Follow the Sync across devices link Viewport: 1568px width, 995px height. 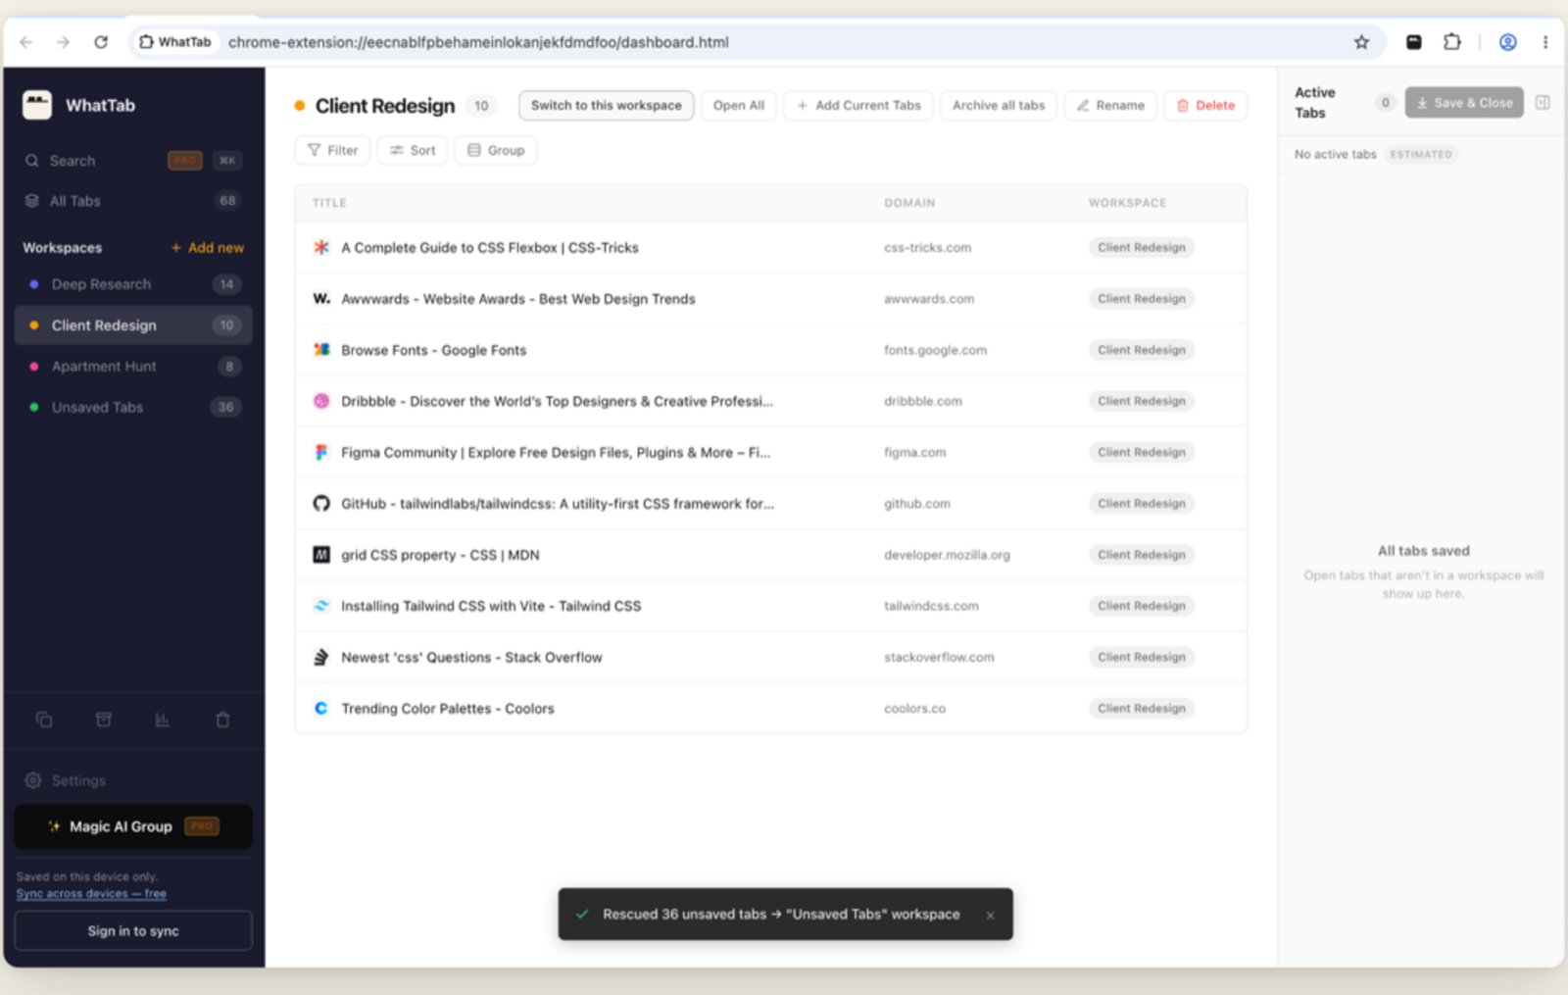pyautogui.click(x=91, y=893)
